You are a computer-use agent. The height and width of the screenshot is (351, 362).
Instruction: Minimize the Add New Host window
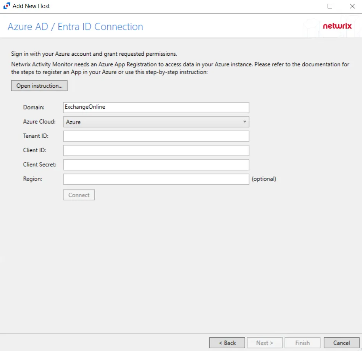307,6
